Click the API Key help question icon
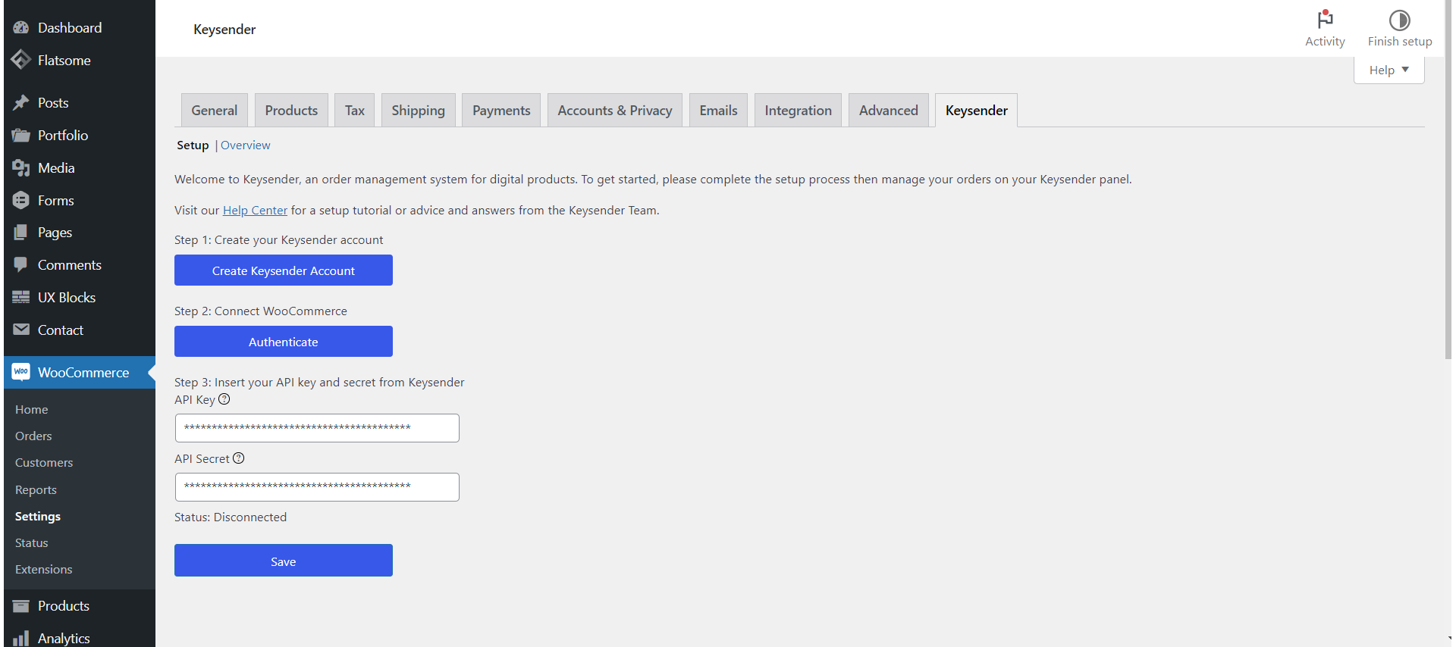 coord(224,399)
